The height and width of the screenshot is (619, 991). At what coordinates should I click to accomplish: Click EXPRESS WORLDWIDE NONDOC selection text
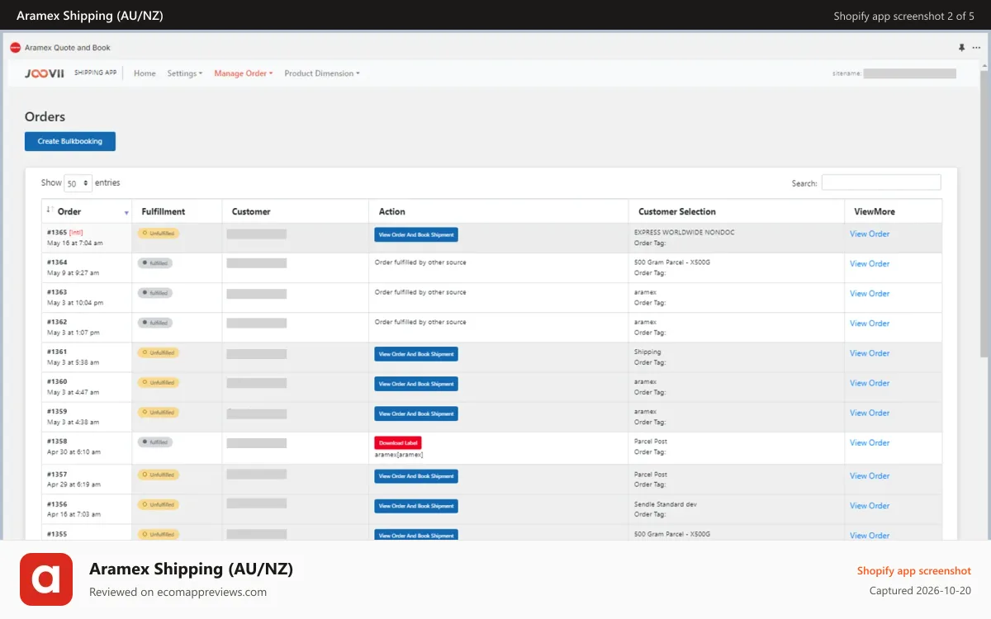(684, 232)
